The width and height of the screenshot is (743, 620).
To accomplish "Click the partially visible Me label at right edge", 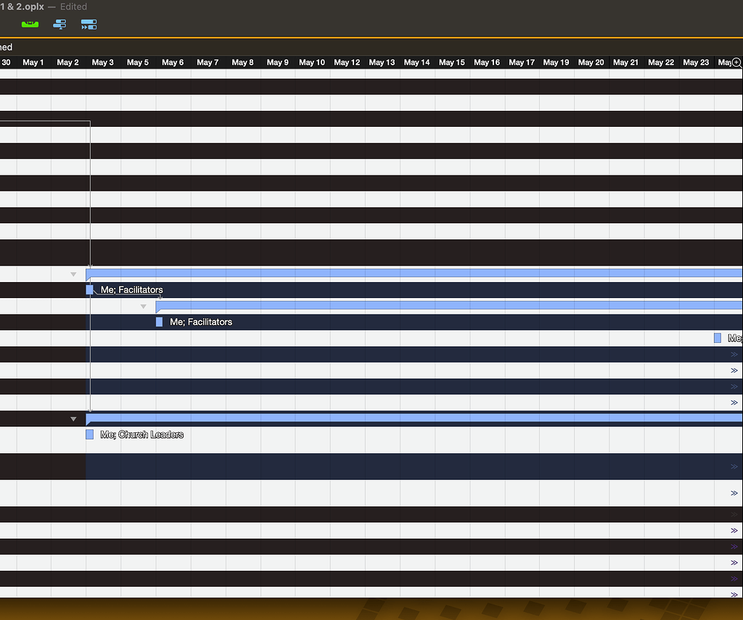I will (x=735, y=337).
